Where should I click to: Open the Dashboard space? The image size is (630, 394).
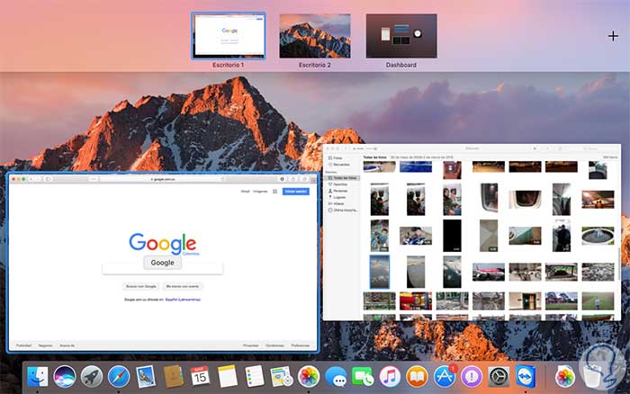401,36
